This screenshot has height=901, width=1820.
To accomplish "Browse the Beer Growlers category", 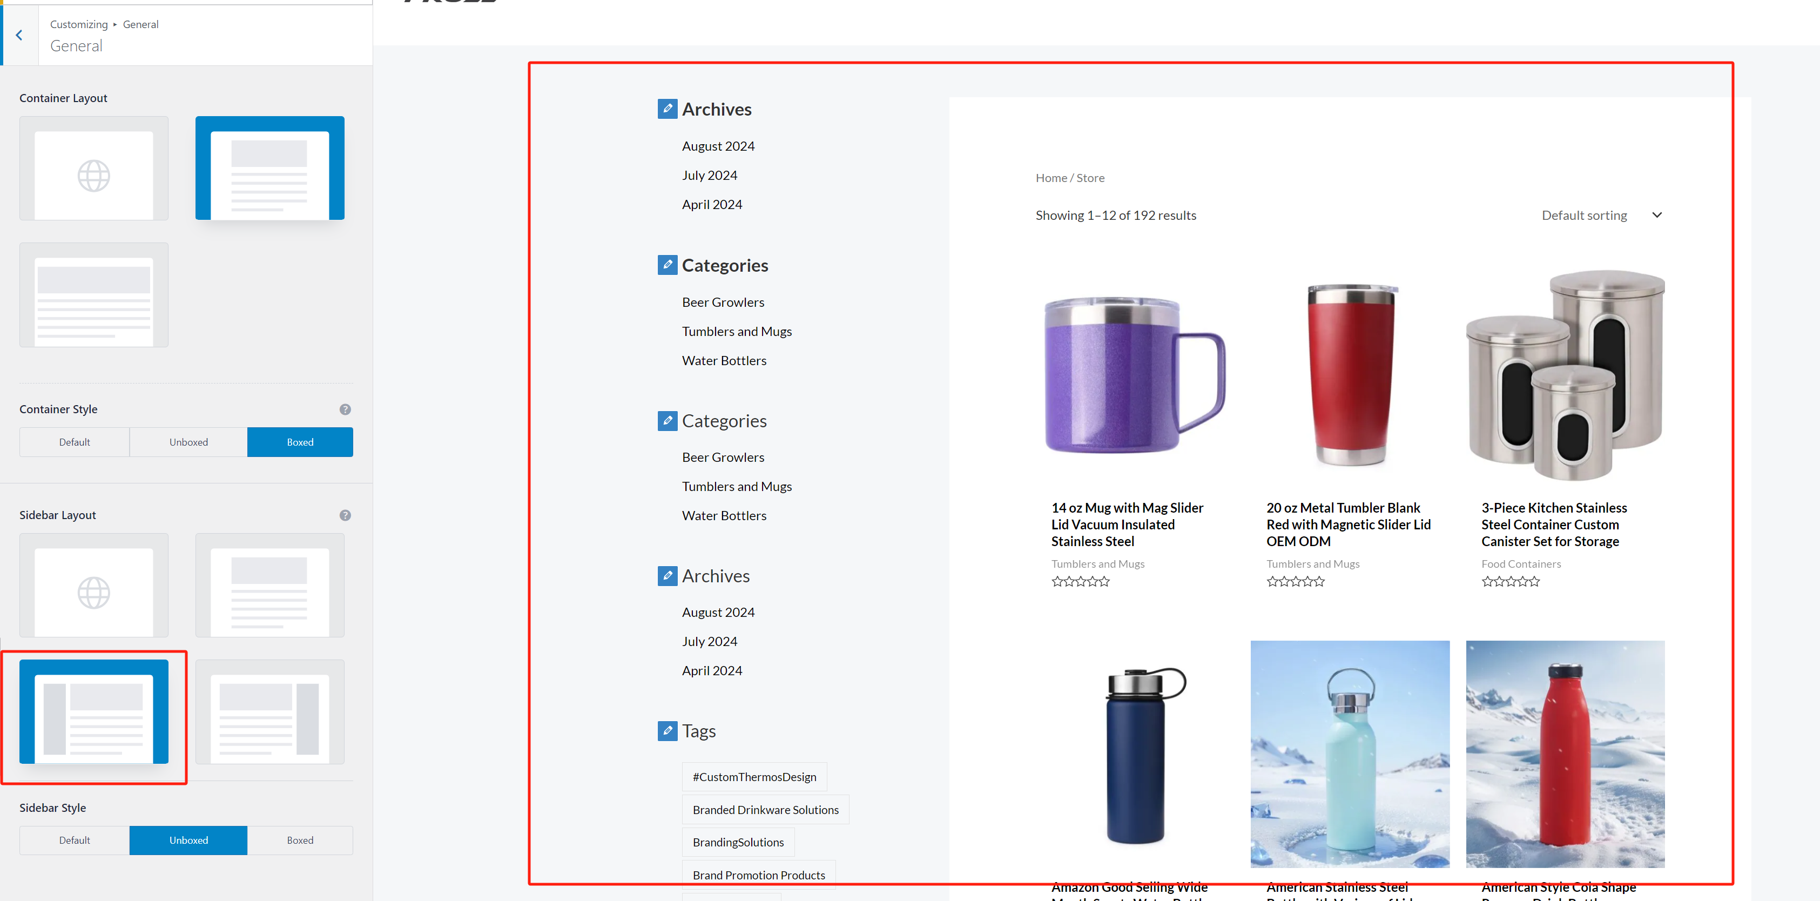I will [x=723, y=302].
